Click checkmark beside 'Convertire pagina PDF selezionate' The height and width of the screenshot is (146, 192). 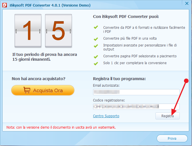click(x=96, y=57)
